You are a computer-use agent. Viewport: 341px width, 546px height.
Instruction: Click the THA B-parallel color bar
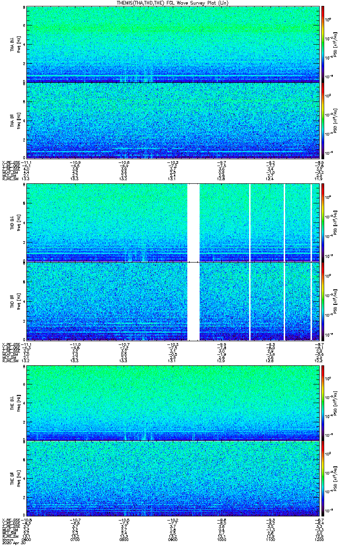click(x=323, y=121)
